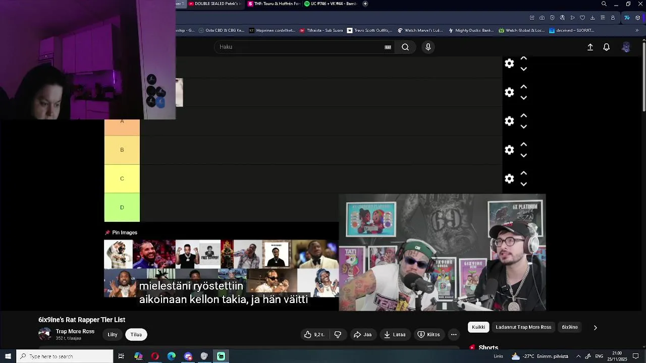Open Microsoft Edge from taskbar
The height and width of the screenshot is (363, 646).
coord(172,356)
